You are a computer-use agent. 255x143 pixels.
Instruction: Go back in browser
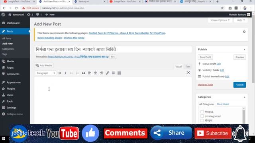4,8
